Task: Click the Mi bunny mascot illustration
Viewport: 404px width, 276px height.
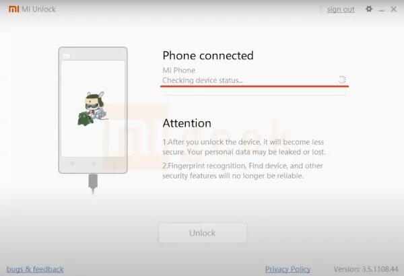Action: (93, 108)
